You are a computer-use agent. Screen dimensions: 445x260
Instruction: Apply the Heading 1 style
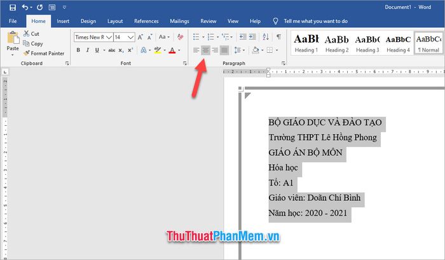coord(306,42)
